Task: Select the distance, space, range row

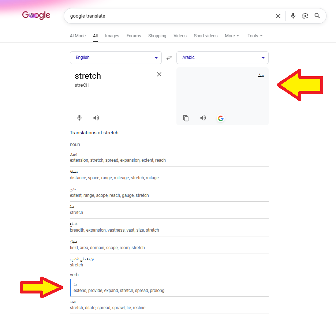Action: [x=169, y=175]
